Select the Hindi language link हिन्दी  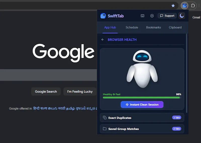tap(36, 108)
